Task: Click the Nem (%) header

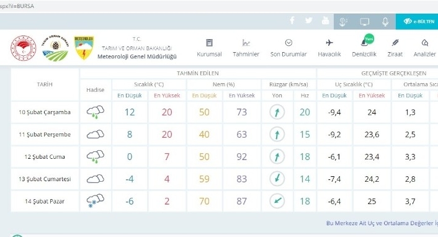Action: coord(224,84)
